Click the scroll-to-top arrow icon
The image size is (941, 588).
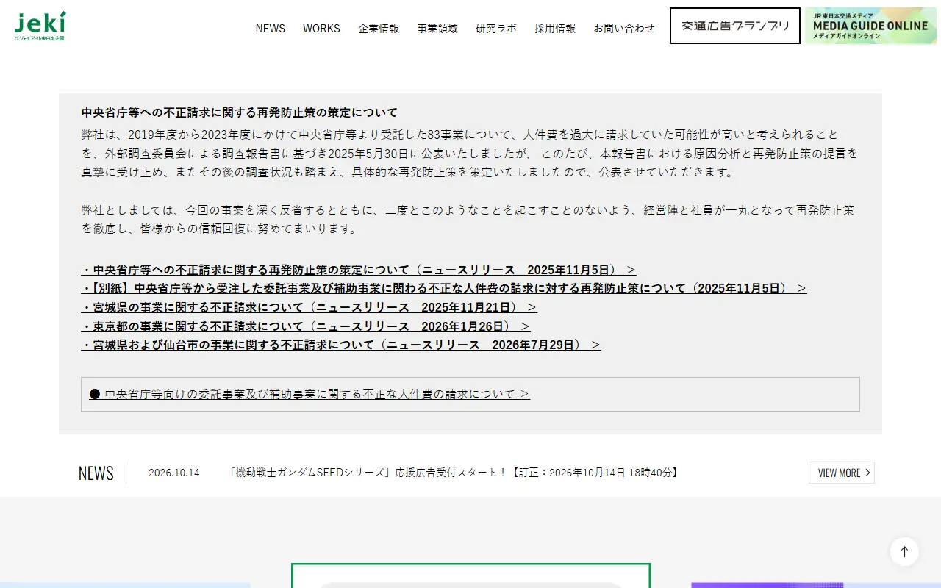[904, 551]
